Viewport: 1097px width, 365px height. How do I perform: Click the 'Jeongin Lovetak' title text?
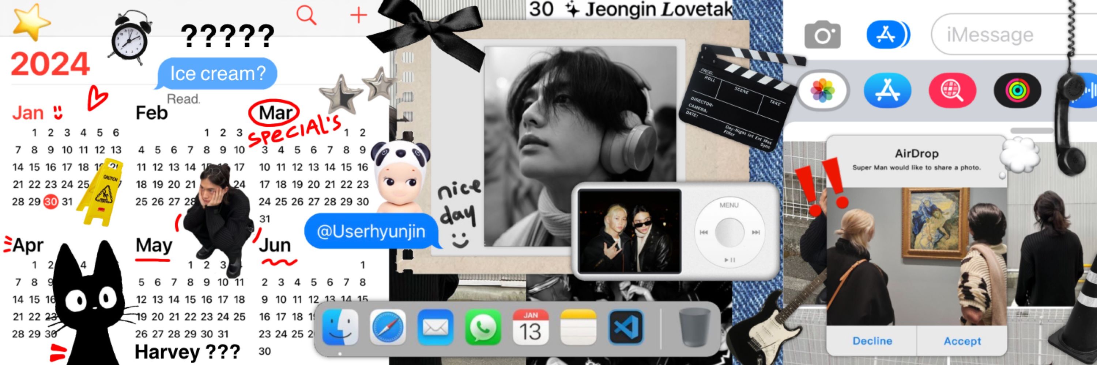pyautogui.click(x=658, y=9)
